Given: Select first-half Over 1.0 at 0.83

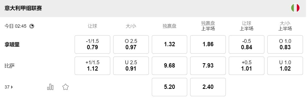Looking at the screenshot, I should [x=285, y=44].
